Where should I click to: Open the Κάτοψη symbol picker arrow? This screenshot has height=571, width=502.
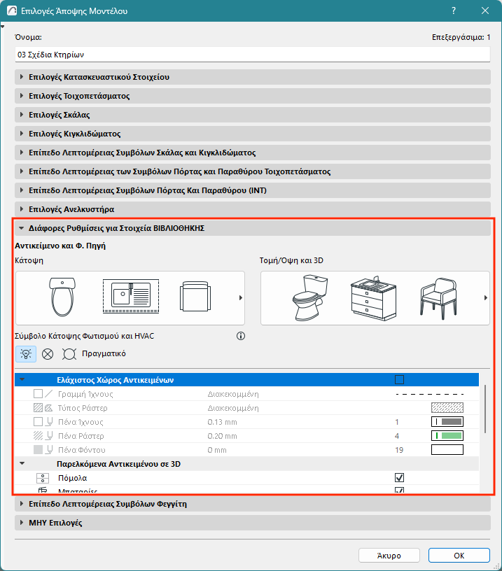pos(240,297)
